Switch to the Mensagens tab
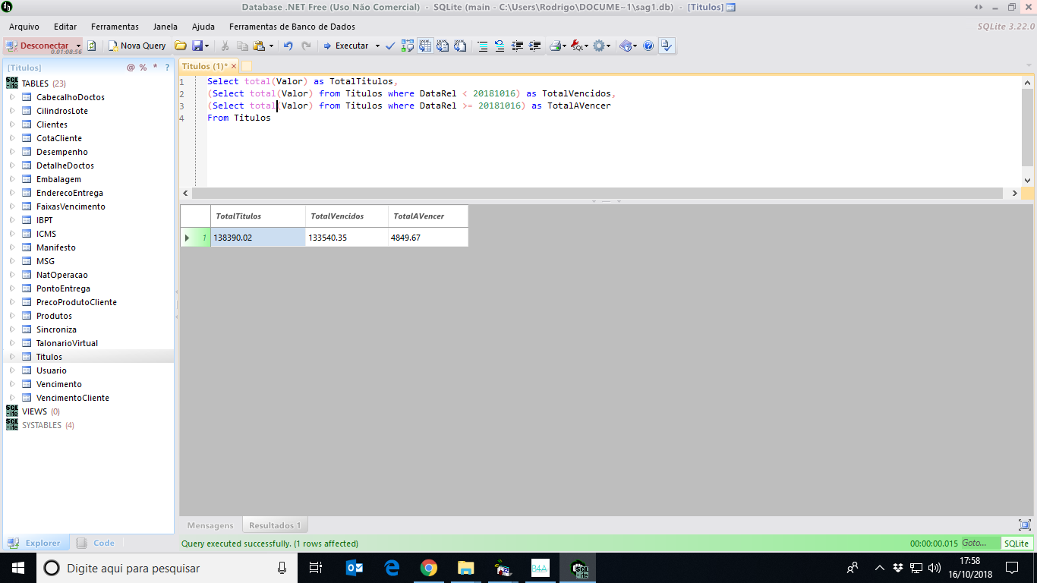 pos(210,525)
